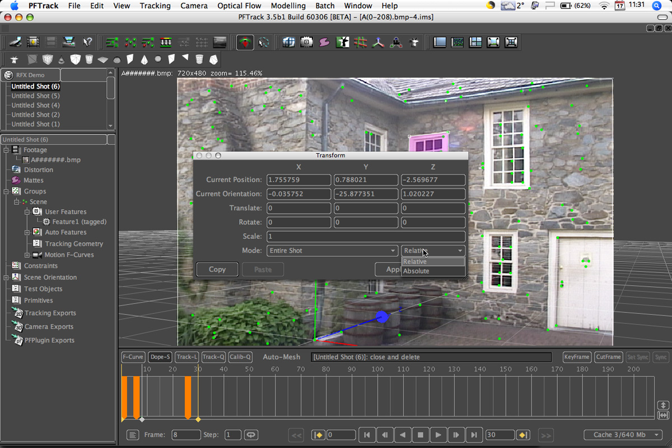The height and width of the screenshot is (448, 672).
Task: Click the Scale input field
Action: point(366,237)
